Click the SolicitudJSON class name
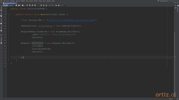Image resolution: width=179 pixels, height=100 pixels. pyautogui.click(x=36, y=9)
